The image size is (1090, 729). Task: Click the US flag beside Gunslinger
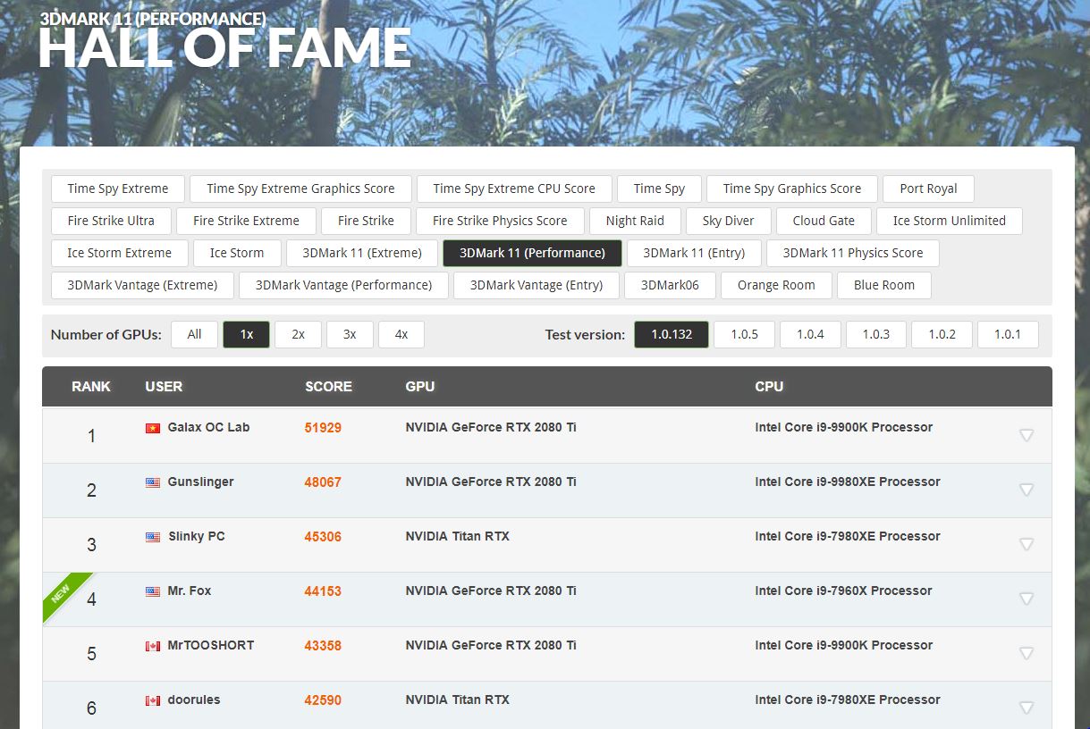coord(153,482)
